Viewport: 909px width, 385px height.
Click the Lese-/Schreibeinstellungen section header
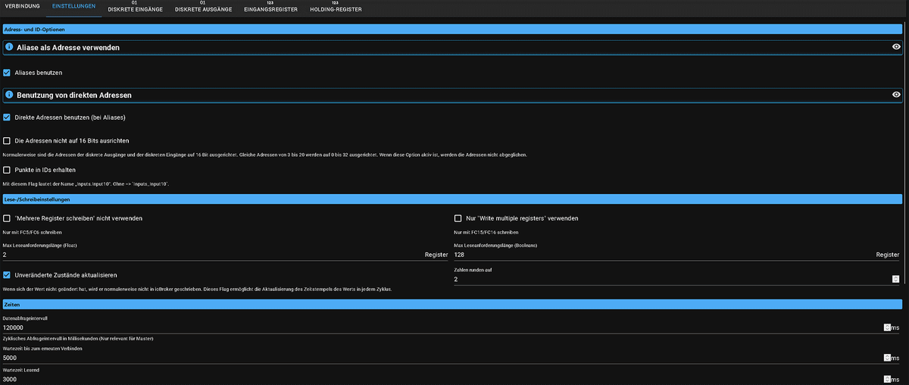(x=452, y=199)
